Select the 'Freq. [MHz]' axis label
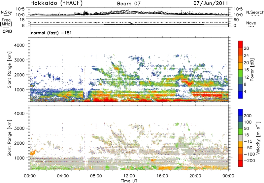This screenshot has height=183, width=264. tap(6, 22)
